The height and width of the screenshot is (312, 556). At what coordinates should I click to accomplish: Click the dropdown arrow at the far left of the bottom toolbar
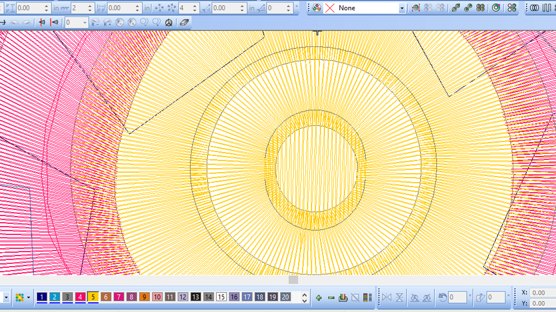tap(7, 298)
